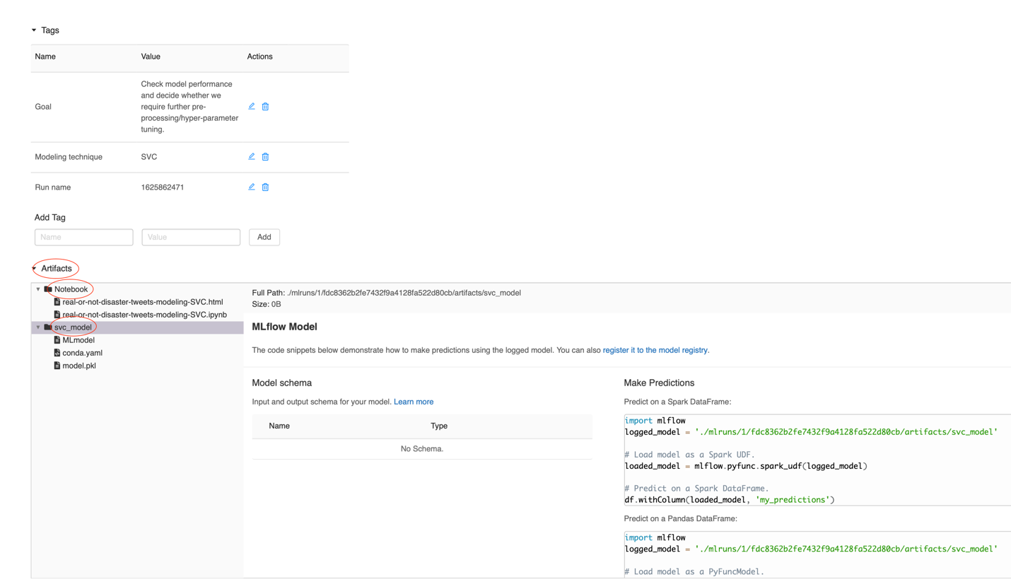Open the SVC modeling HTML notebook file

click(x=142, y=302)
